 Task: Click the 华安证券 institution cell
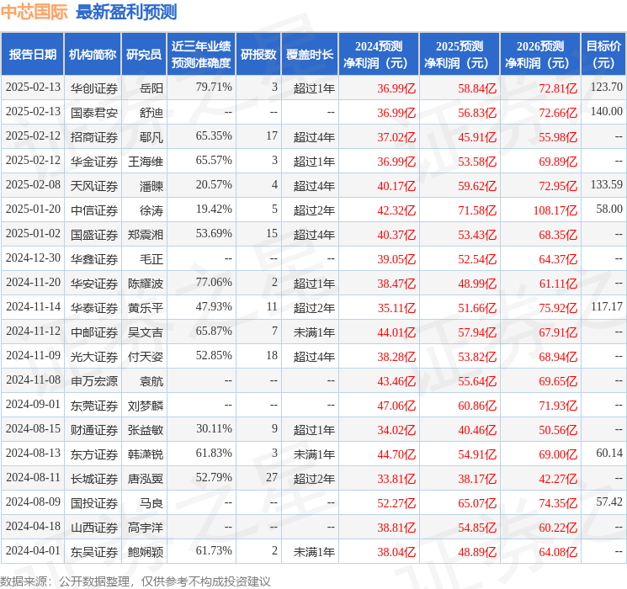click(x=94, y=284)
